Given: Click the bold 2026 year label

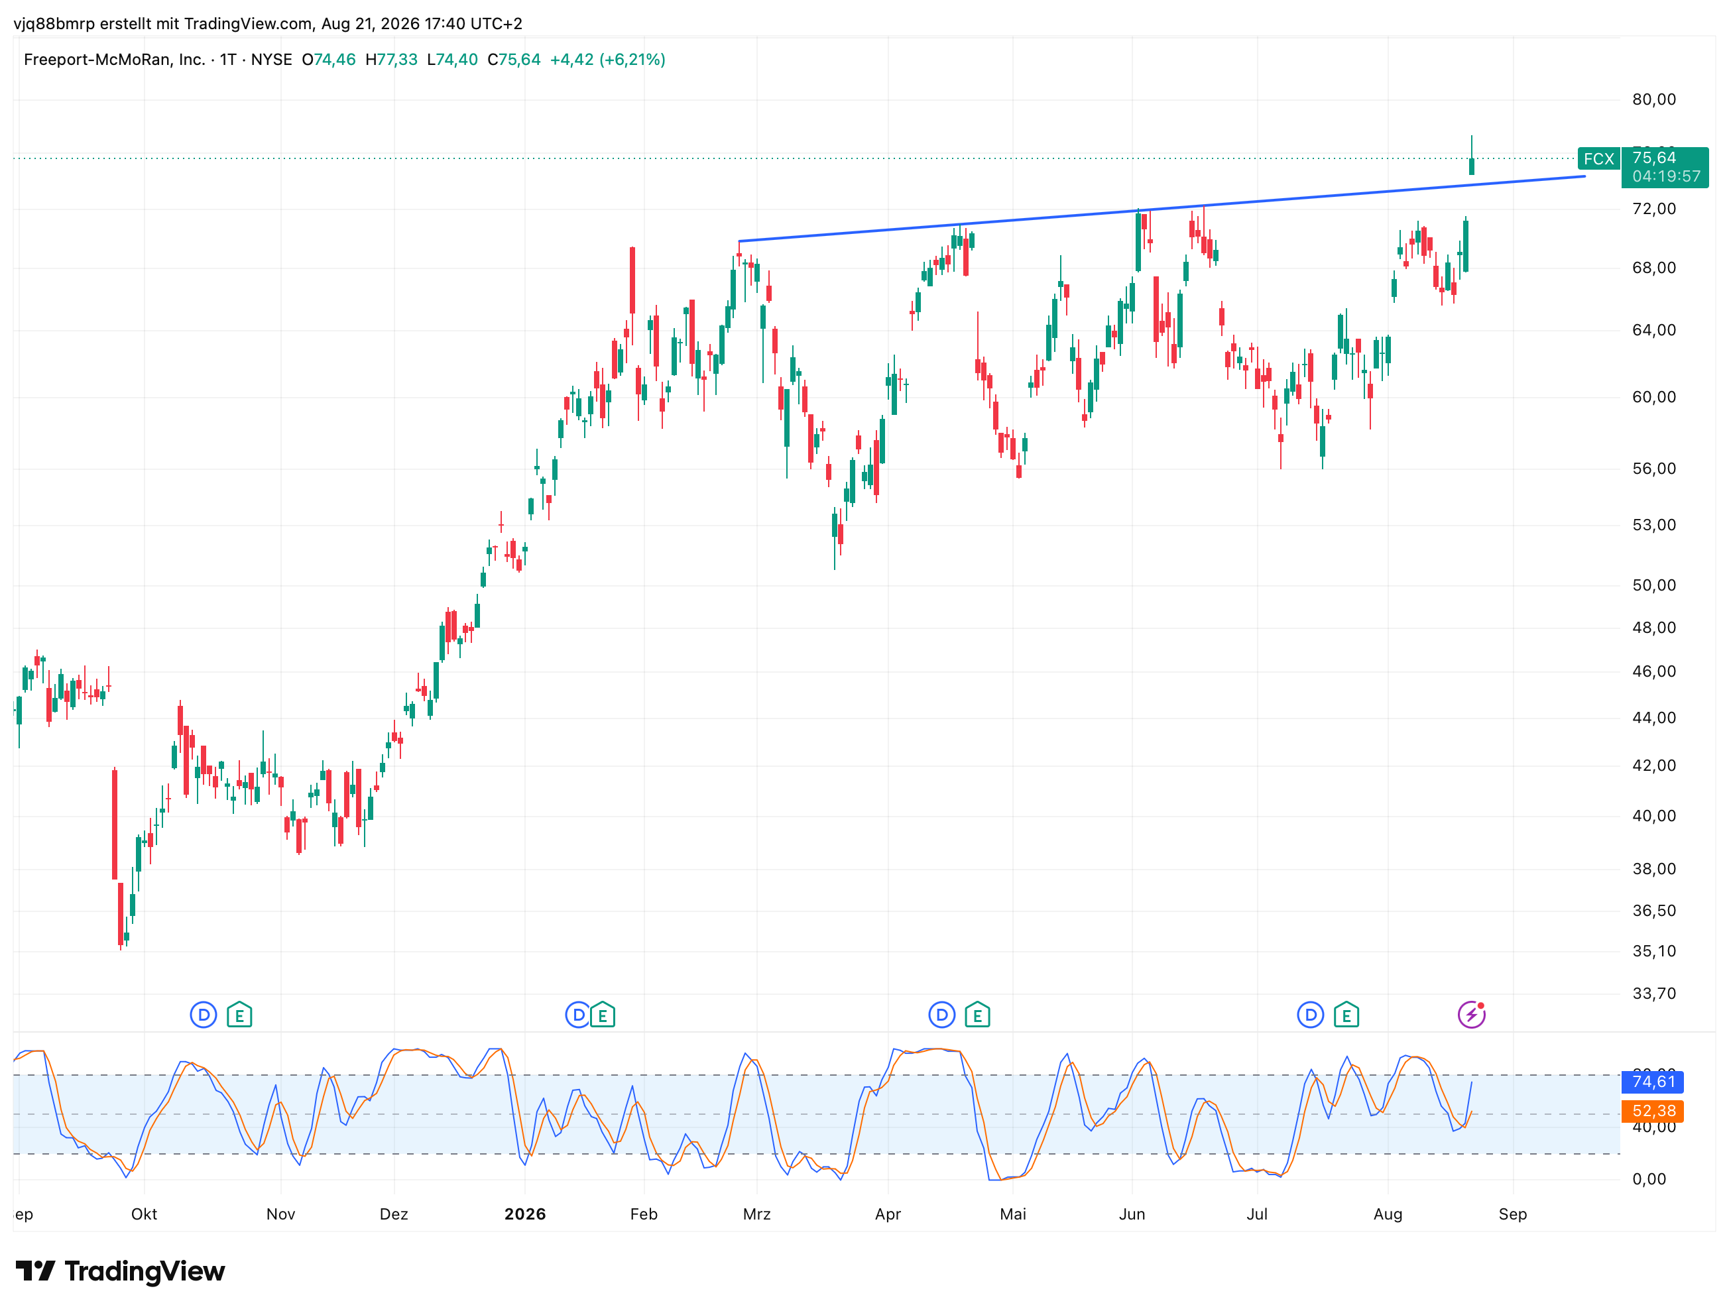Looking at the screenshot, I should [525, 1214].
